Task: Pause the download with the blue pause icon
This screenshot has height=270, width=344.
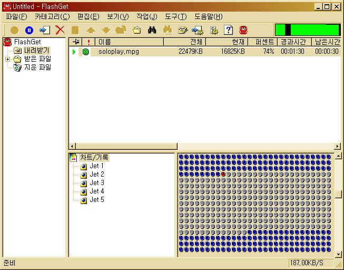Action: (x=29, y=30)
